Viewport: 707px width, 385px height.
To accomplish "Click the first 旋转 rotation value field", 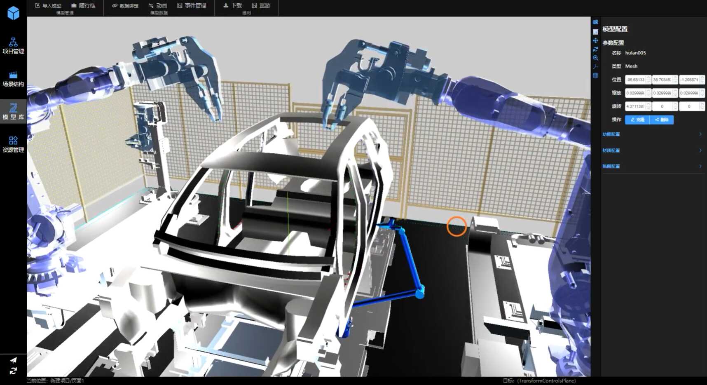I will 635,106.
